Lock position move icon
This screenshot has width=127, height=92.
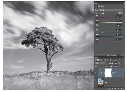[x=104, y=66]
